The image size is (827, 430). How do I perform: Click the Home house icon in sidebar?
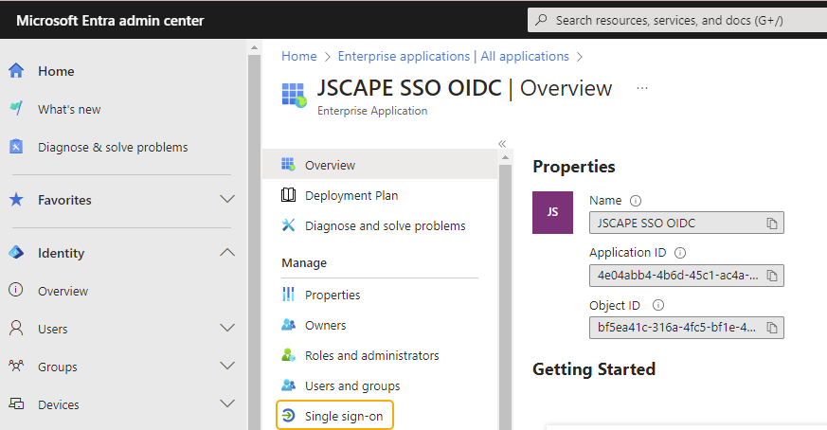point(16,71)
